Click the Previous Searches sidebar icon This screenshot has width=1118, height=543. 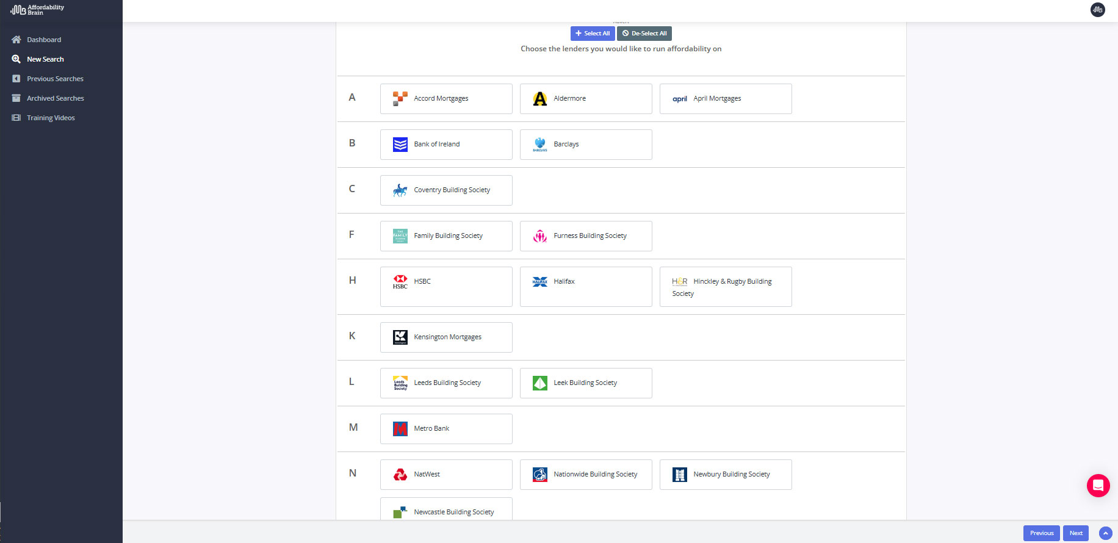click(x=16, y=79)
